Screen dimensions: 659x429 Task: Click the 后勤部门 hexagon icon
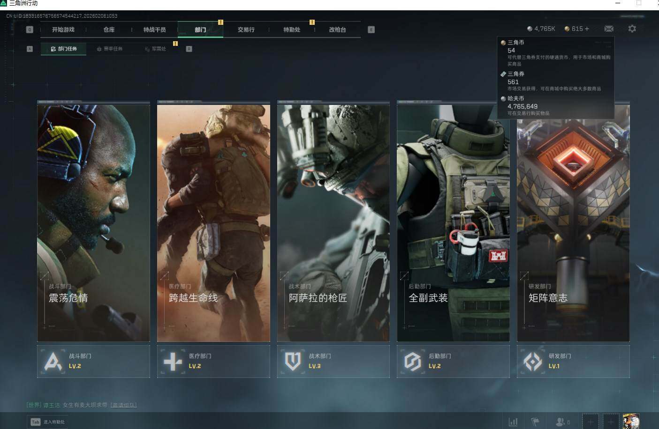click(412, 362)
